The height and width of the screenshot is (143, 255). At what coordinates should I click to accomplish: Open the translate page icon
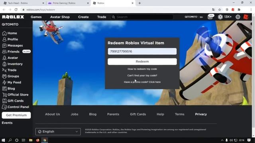(x=214, y=10)
